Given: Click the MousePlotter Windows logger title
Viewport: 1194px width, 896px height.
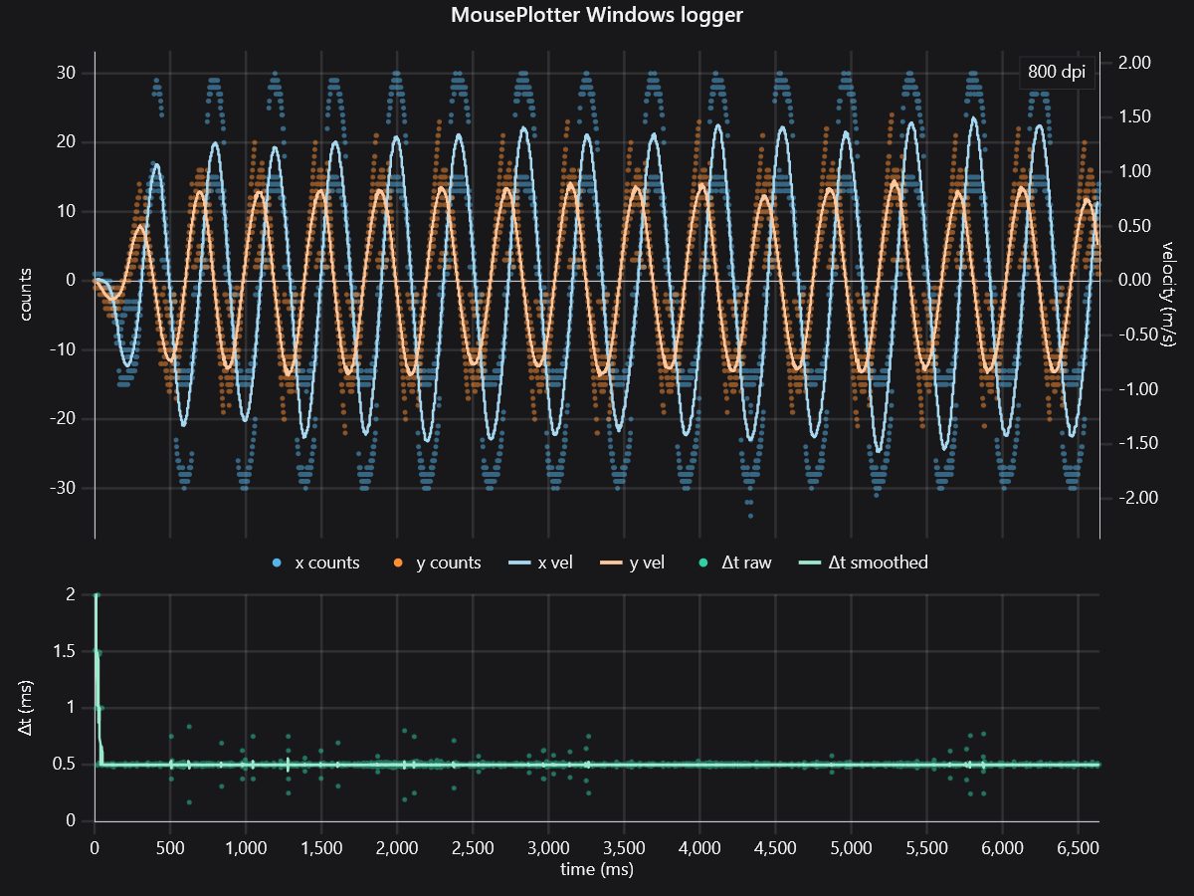Looking at the screenshot, I should click(x=597, y=15).
